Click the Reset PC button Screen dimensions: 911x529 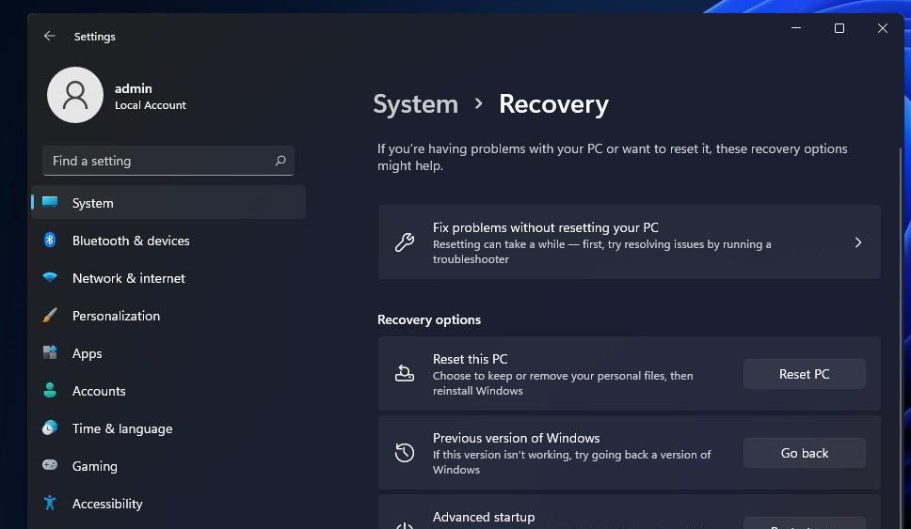point(804,374)
